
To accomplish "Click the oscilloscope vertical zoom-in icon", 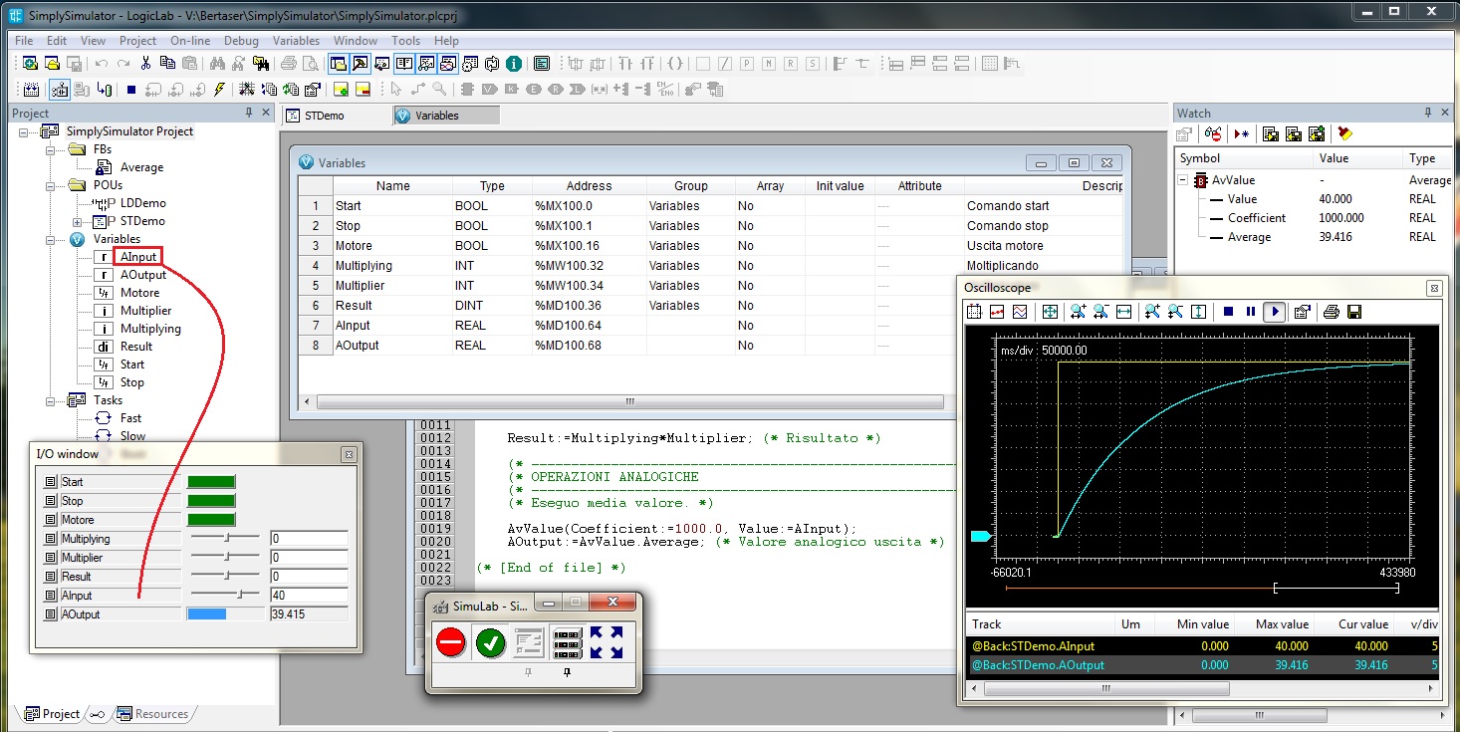I will [1153, 312].
